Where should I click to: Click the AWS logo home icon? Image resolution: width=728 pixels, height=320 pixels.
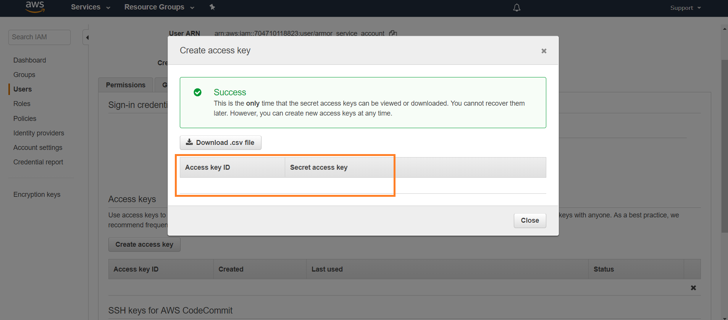pyautogui.click(x=35, y=6)
